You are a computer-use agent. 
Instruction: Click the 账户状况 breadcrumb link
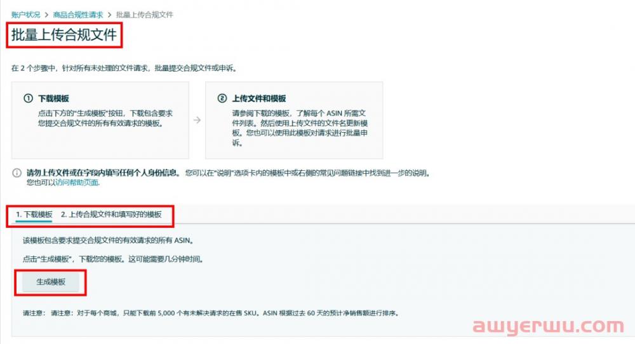click(26, 15)
